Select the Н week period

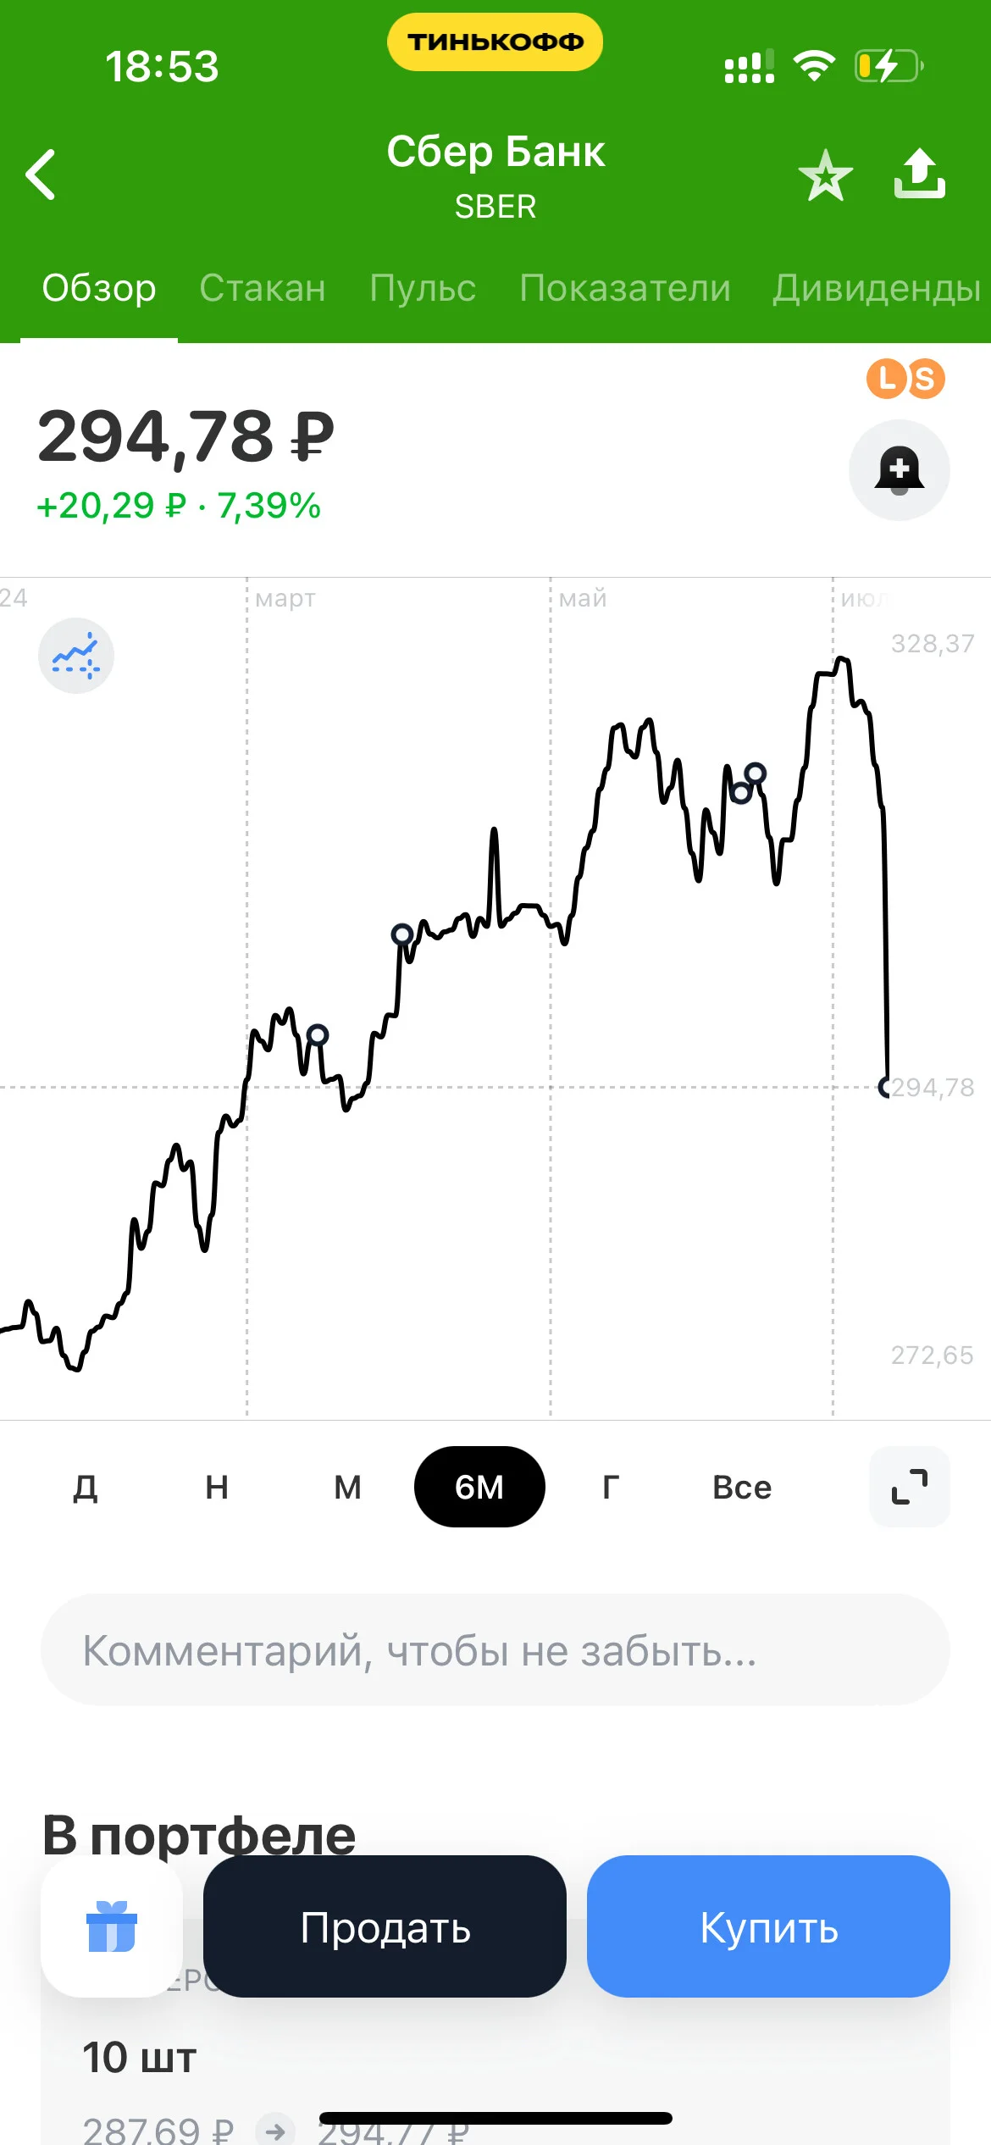point(217,1487)
